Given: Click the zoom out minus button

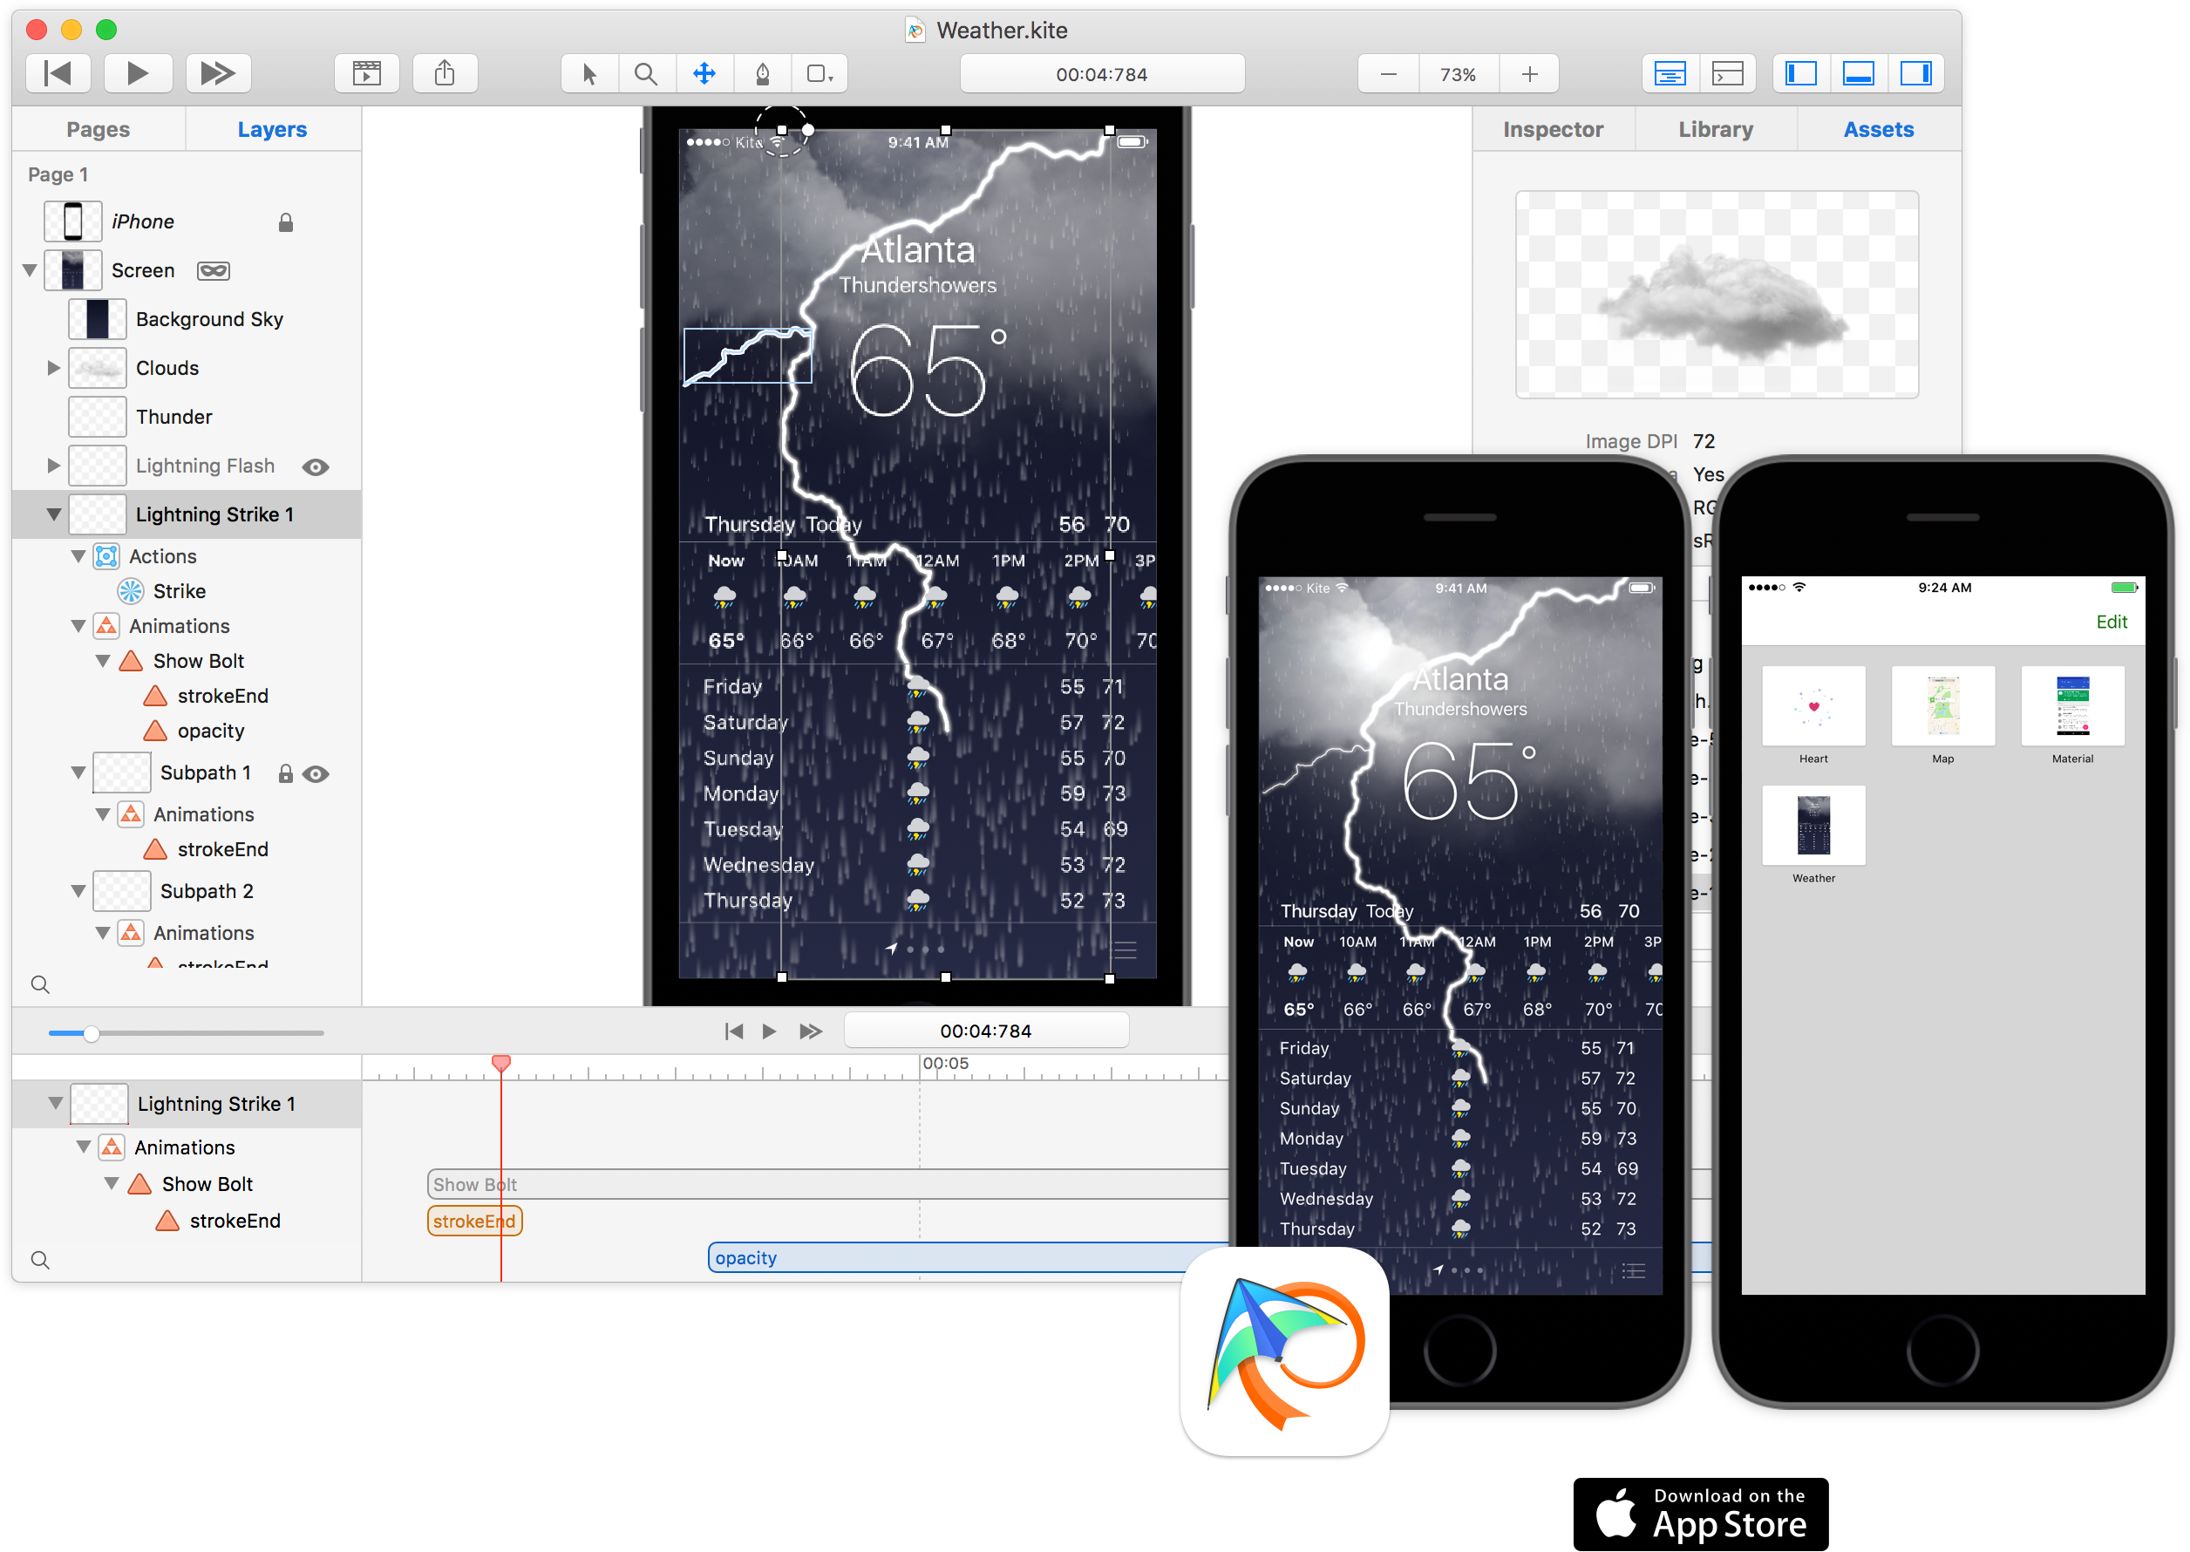Looking at the screenshot, I should 1388,73.
